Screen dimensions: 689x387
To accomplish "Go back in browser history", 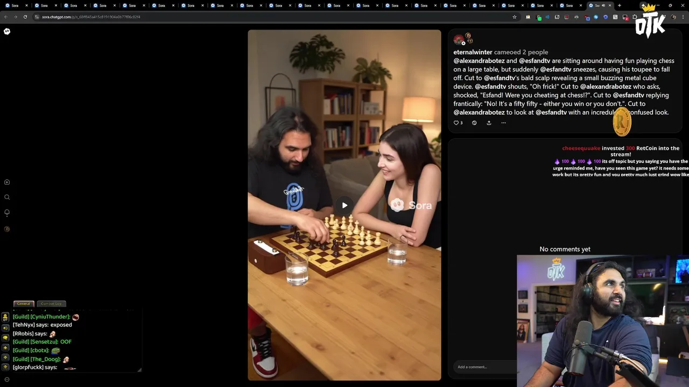I will tap(6, 17).
